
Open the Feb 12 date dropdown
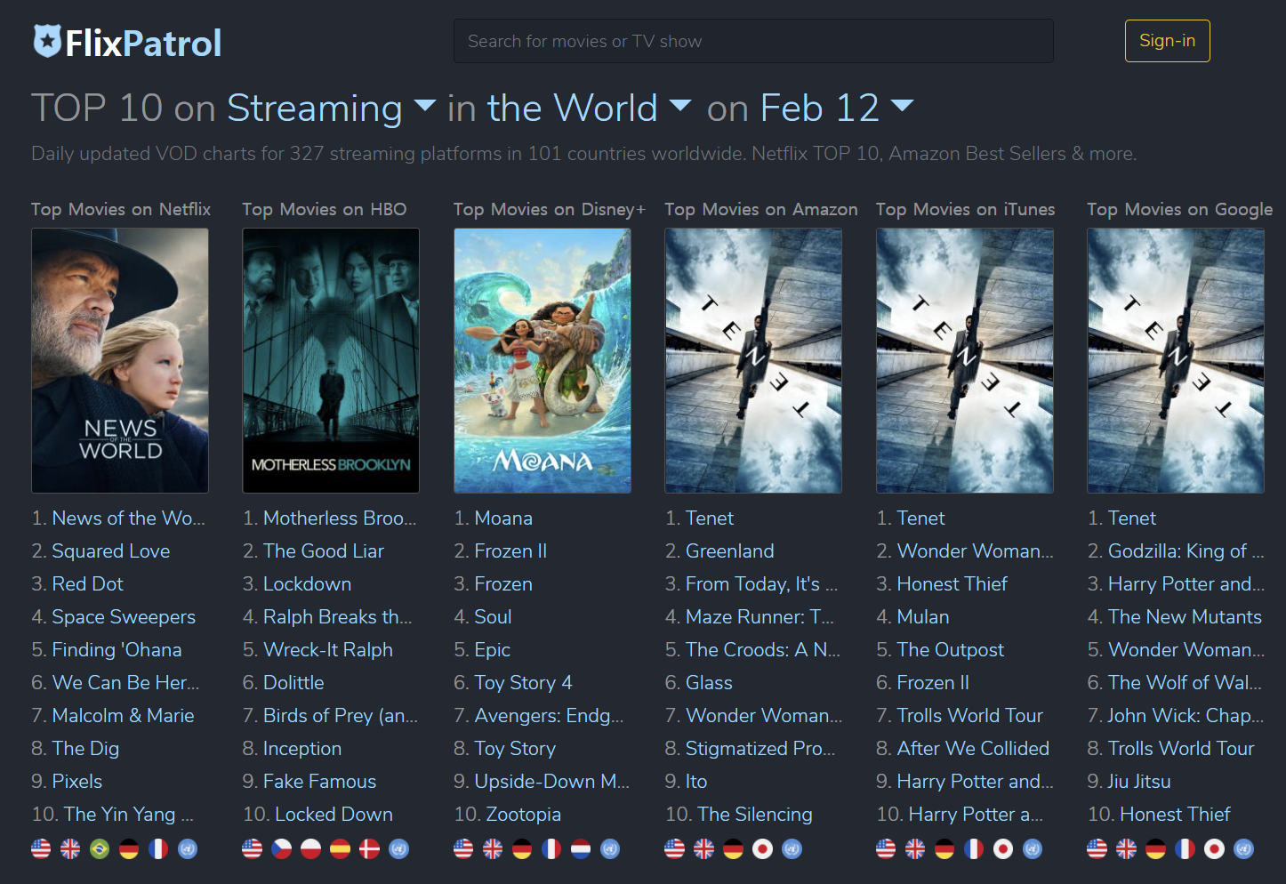tap(837, 108)
